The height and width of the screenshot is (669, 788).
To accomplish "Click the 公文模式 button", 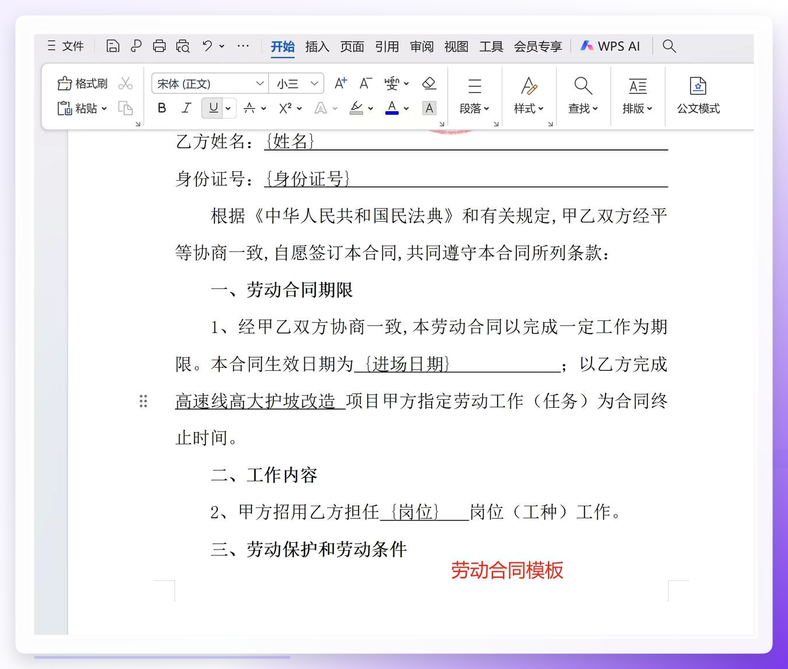I will click(x=698, y=96).
